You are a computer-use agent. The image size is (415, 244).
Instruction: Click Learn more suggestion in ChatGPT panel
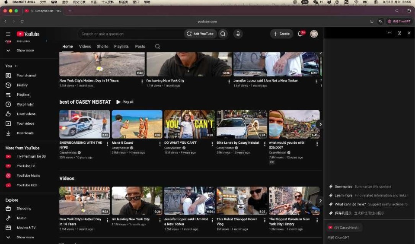coord(368,195)
